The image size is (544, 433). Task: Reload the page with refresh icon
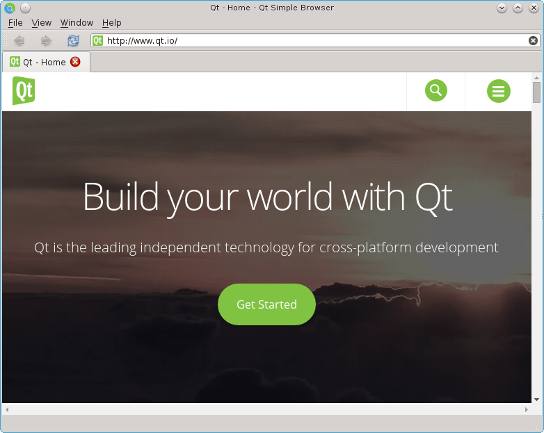click(73, 41)
